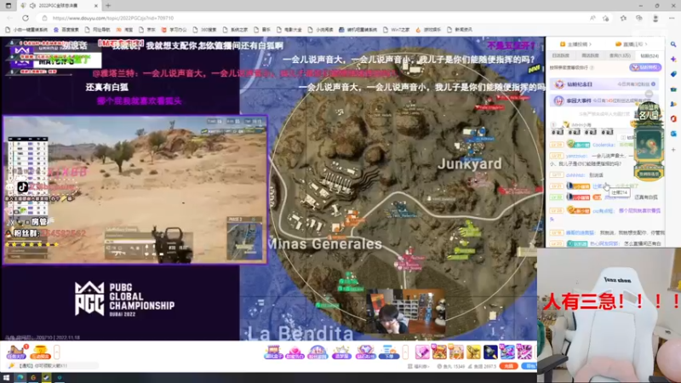
Task: Open the 互动预言 icon below the video
Action: 40,352
